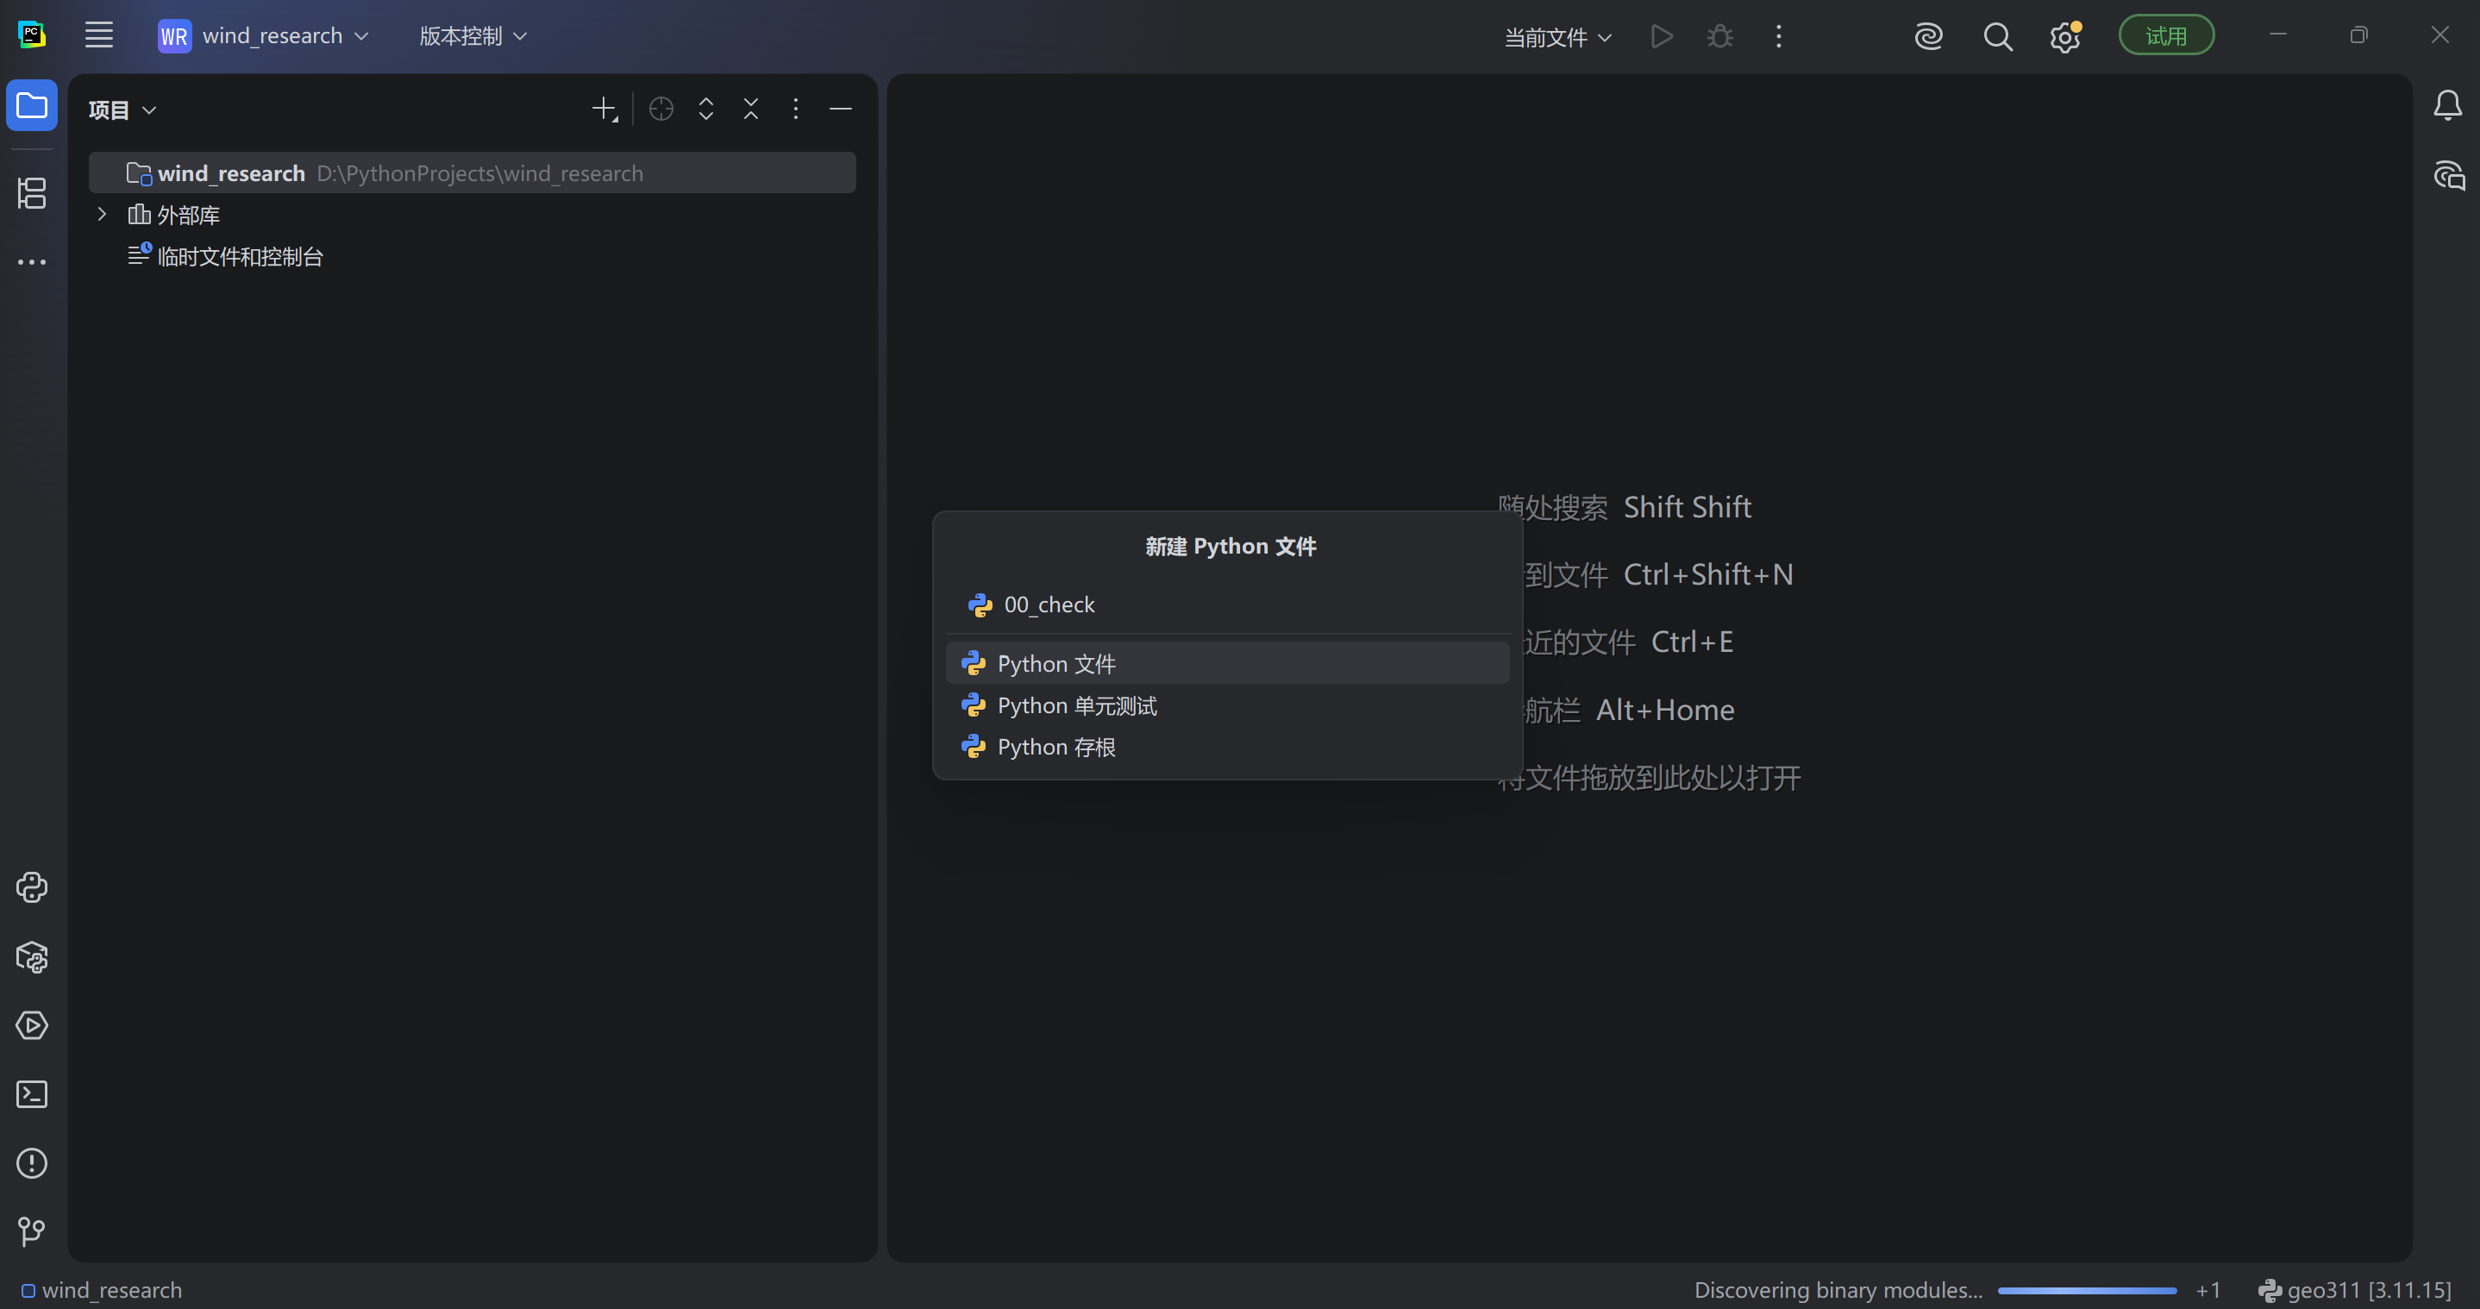Open the Structure tool window
Viewport: 2480px width, 1309px height.
32,192
